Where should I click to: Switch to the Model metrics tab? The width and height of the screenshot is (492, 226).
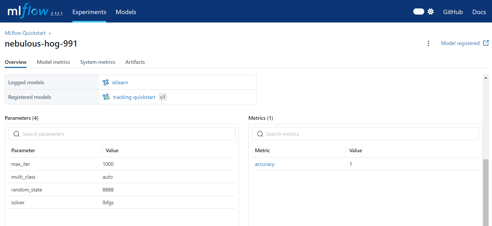click(54, 62)
